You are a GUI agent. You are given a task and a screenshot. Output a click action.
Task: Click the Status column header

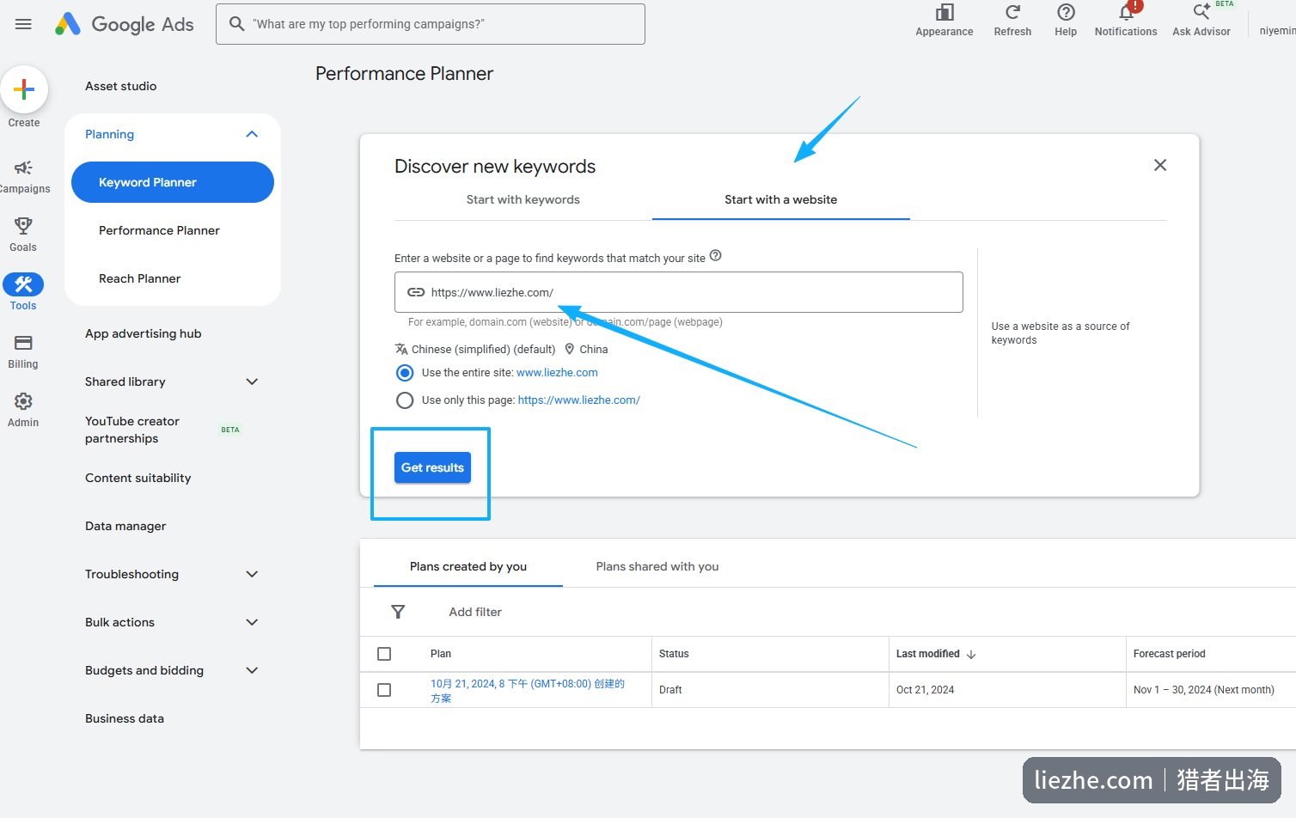(x=674, y=654)
